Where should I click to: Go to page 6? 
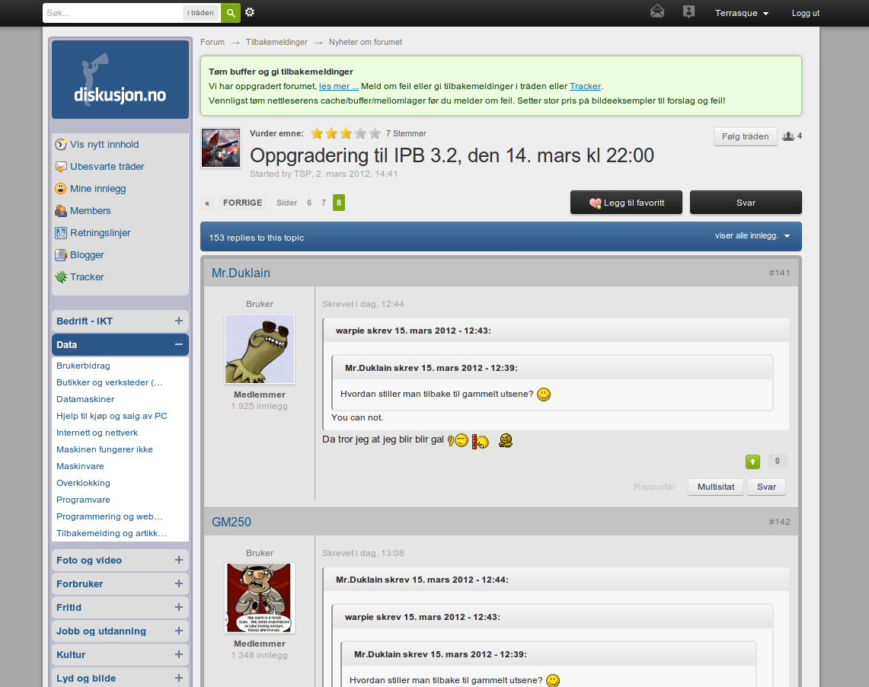309,203
